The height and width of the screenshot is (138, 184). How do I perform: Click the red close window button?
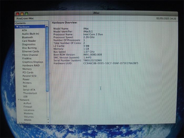[x=18, y=14]
